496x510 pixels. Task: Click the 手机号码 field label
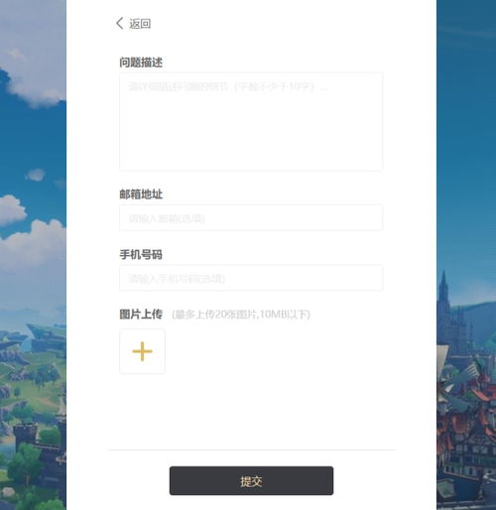pos(141,254)
